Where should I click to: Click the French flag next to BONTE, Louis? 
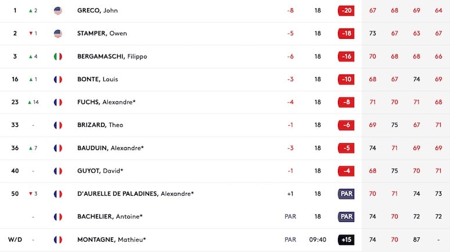[58, 79]
